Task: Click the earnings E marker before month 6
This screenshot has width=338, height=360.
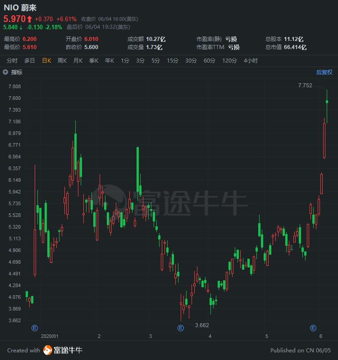Action: click(313, 328)
